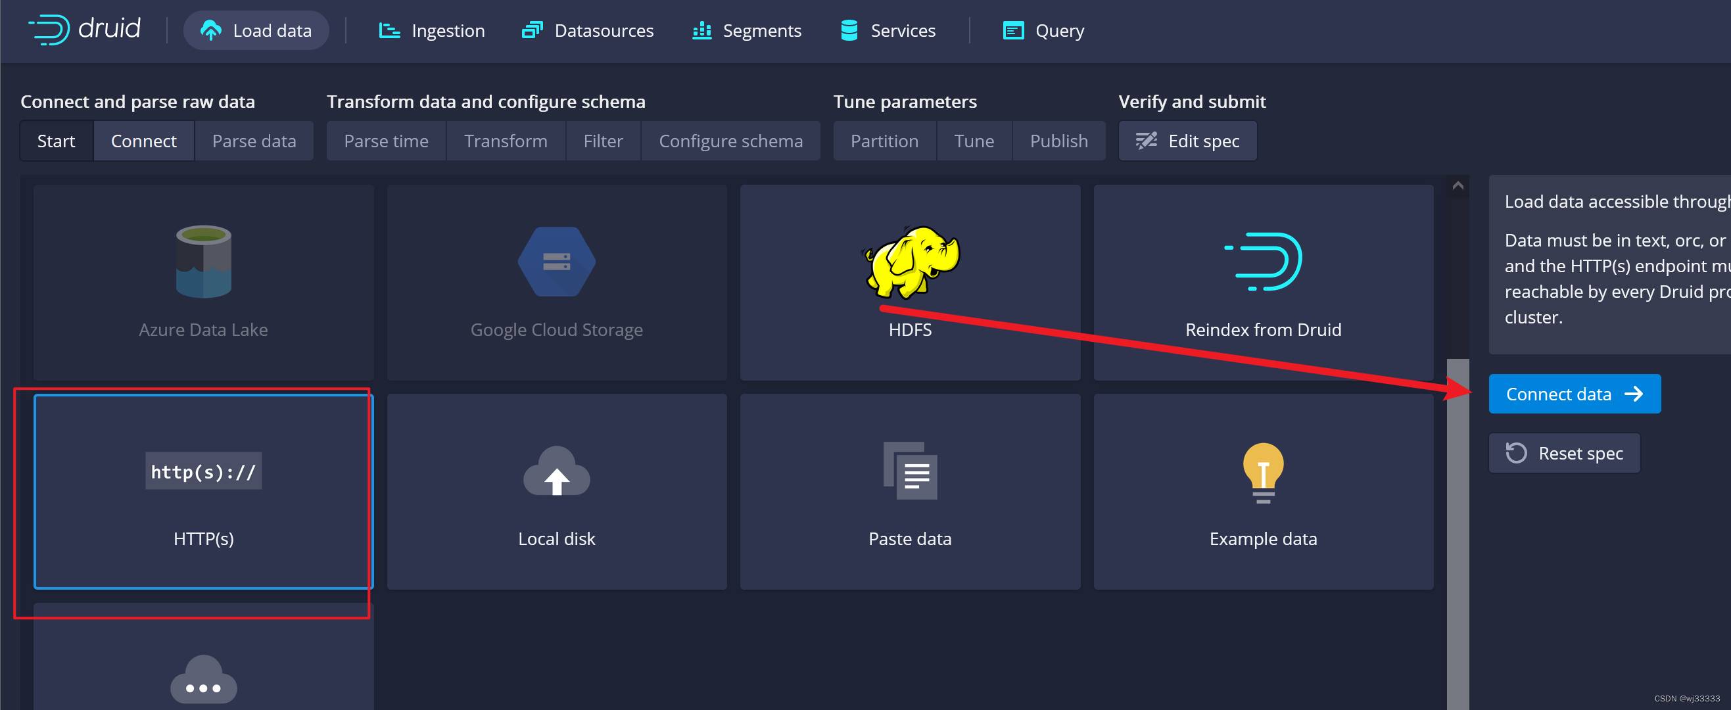Select the HDFS elephant source card

point(911,283)
